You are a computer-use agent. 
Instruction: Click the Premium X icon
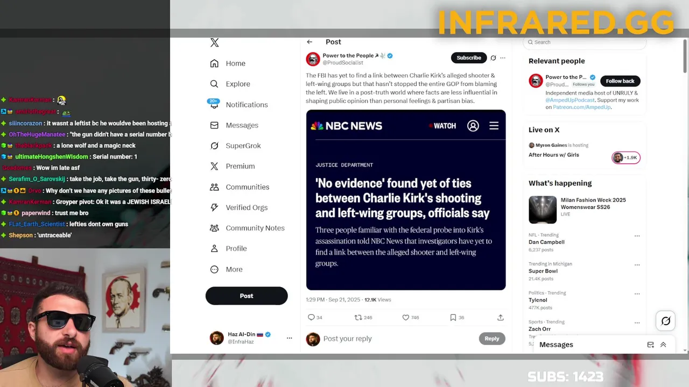[214, 166]
